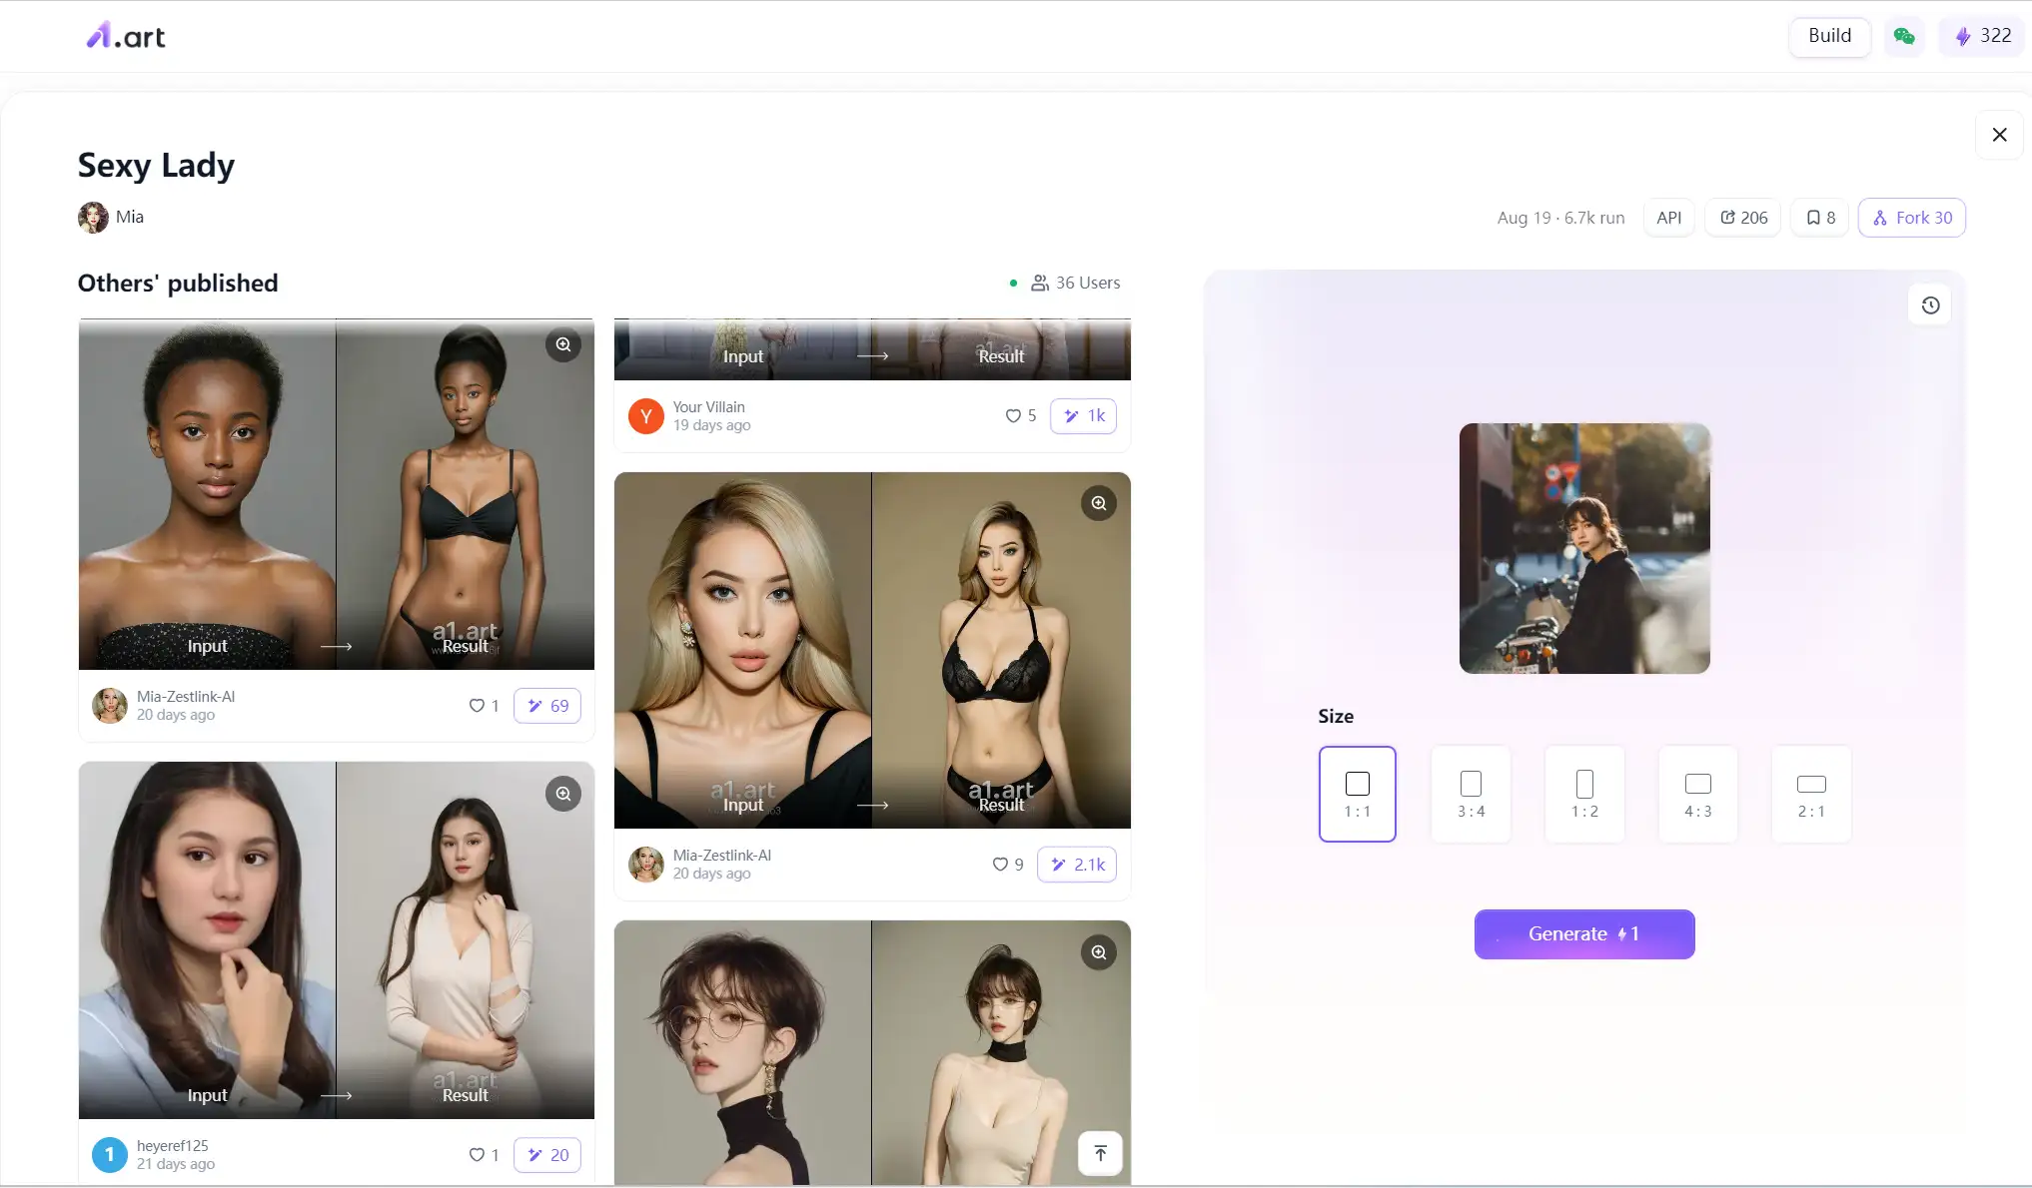Select the 4:3 size option
The image size is (2032, 1188).
[x=1698, y=795]
